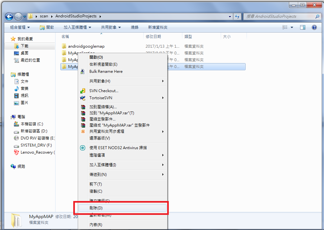Expand the TortoiseSVN submenu
Screen dimensions: 324x230
(123, 98)
